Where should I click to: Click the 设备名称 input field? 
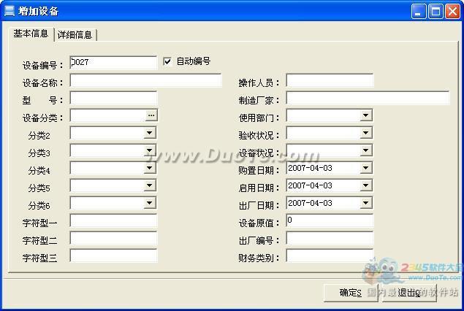coord(145,80)
